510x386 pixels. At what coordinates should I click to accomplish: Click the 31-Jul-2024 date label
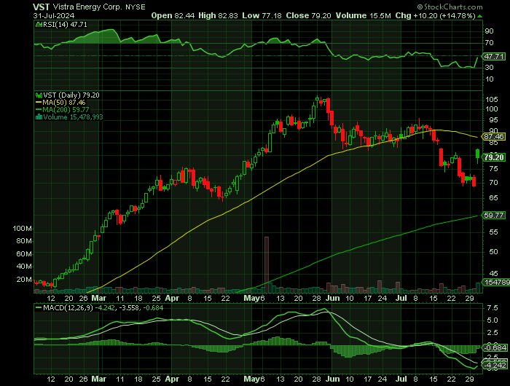point(54,15)
